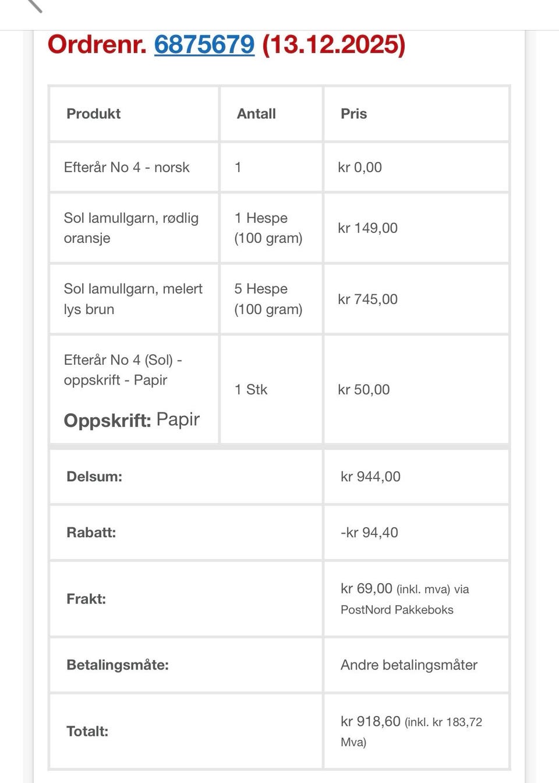559x783 pixels.
Task: Click the Pris column header
Action: [353, 114]
